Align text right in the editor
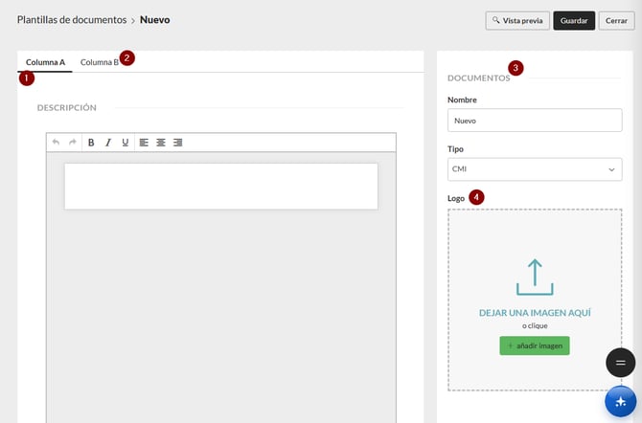Screen dimensions: 642x423 (x=177, y=143)
